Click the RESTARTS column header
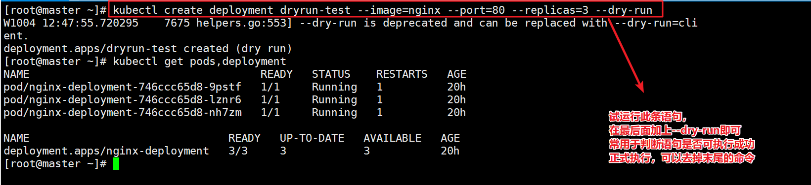 point(402,74)
